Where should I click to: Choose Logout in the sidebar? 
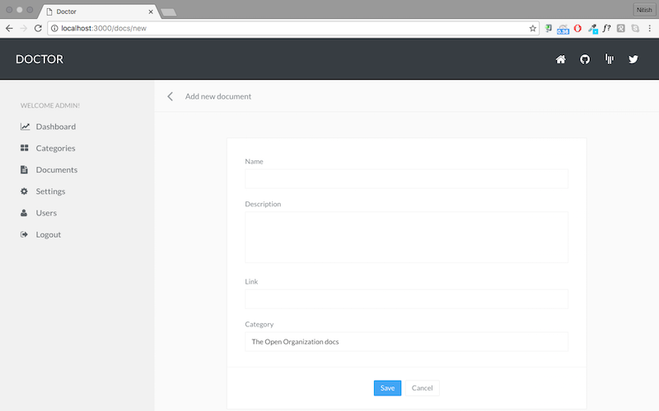pos(49,234)
